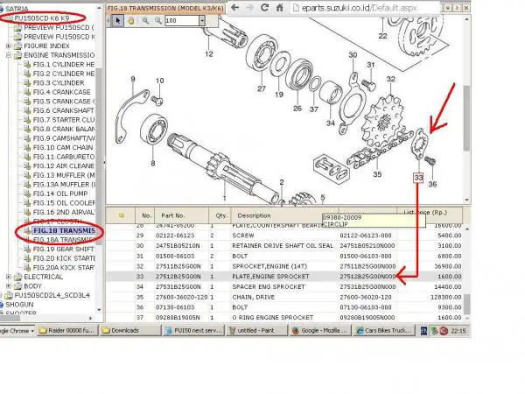Open FU150SCD K6 K9 model node
Viewport: 525px width, 394px height.
tap(41, 18)
